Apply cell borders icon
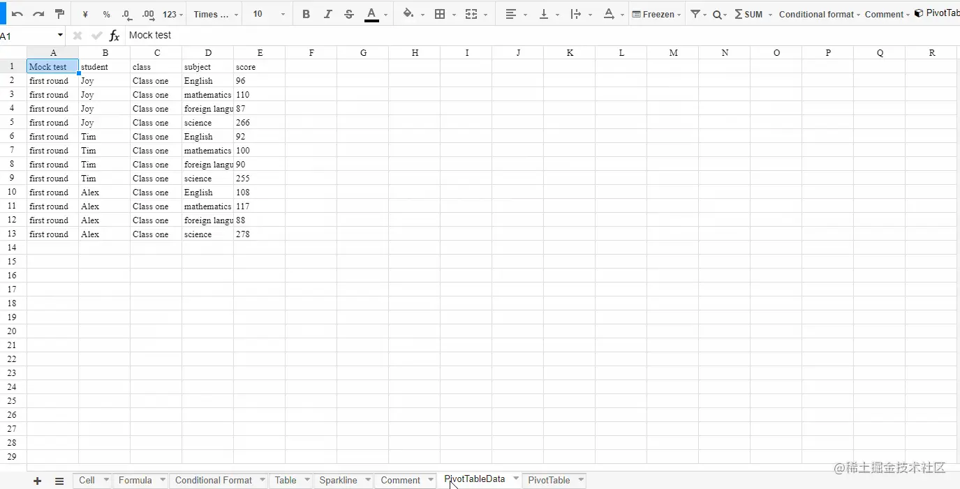Image resolution: width=960 pixels, height=489 pixels. 440,14
